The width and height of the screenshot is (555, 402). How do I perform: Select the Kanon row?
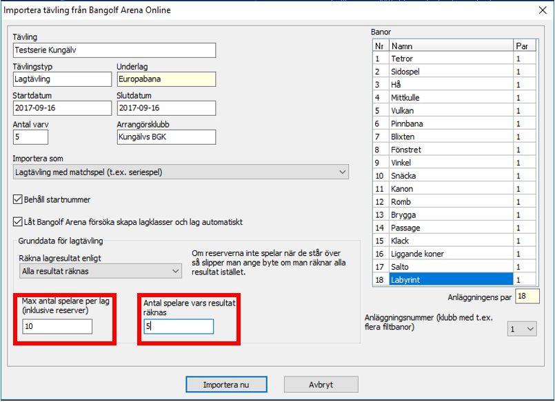454,189
